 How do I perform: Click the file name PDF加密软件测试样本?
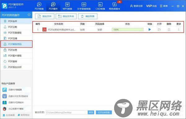point(62,30)
